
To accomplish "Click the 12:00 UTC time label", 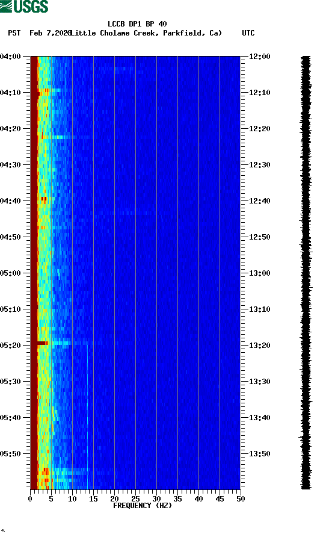I will (x=259, y=57).
